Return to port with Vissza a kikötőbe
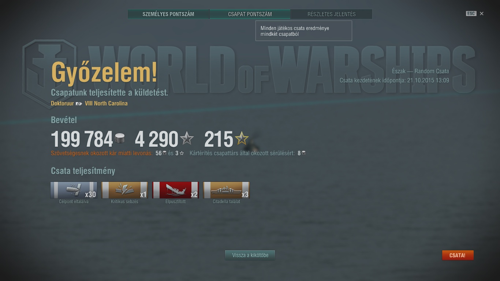 coord(250,255)
